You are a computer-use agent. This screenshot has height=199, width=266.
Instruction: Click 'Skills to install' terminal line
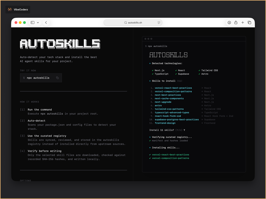tap(165, 81)
